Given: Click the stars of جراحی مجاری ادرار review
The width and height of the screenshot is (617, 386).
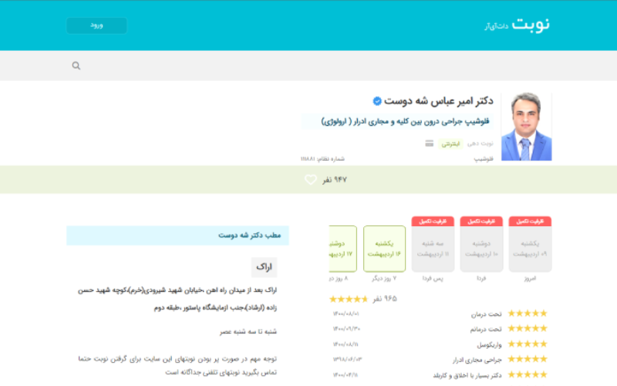Looking at the screenshot, I should pyautogui.click(x=528, y=359).
